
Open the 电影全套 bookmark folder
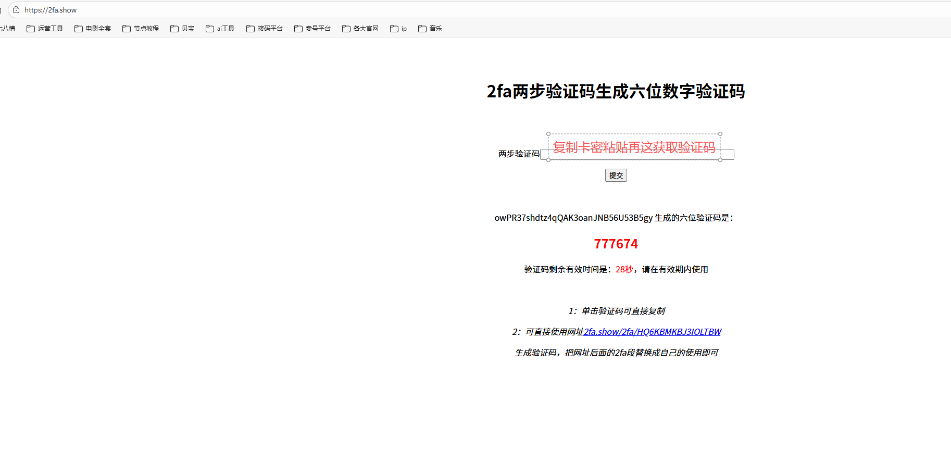pos(93,29)
